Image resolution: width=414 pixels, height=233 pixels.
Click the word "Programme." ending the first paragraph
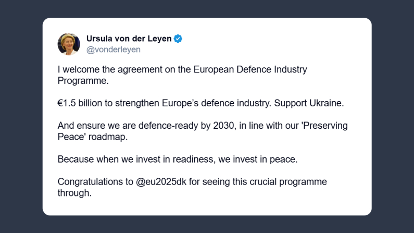coord(84,81)
